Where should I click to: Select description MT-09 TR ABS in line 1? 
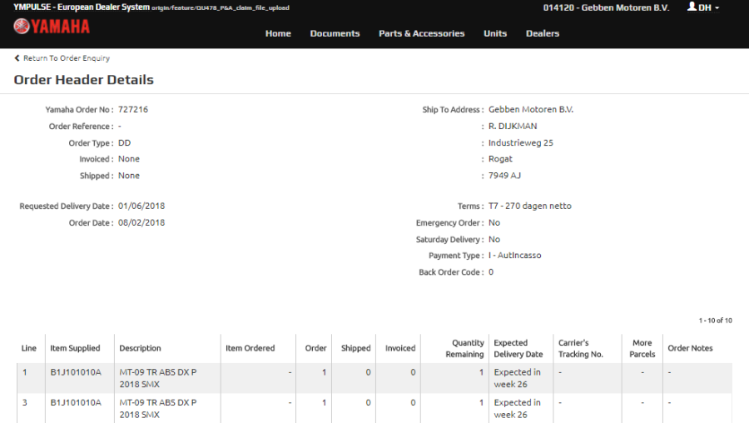tap(158, 378)
